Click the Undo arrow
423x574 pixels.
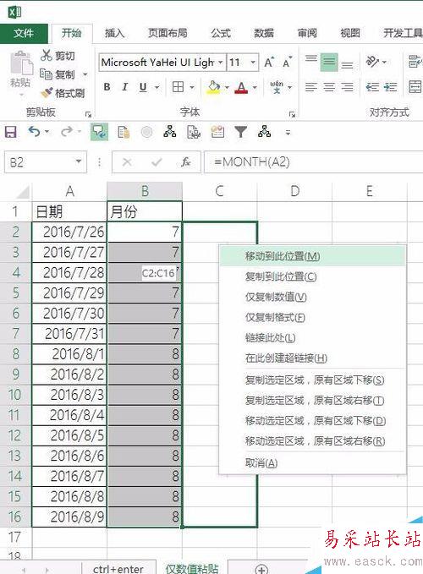pos(34,131)
